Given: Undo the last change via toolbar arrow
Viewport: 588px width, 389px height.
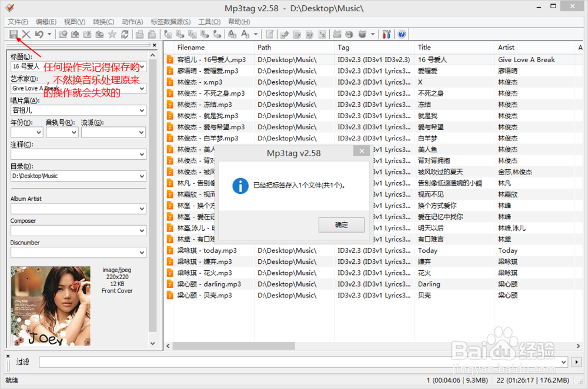Looking at the screenshot, I should click(39, 35).
